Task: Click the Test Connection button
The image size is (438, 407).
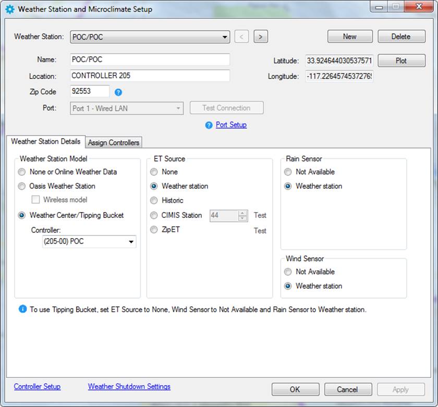Action: click(226, 108)
